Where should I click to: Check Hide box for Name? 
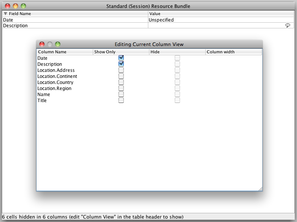177,94
